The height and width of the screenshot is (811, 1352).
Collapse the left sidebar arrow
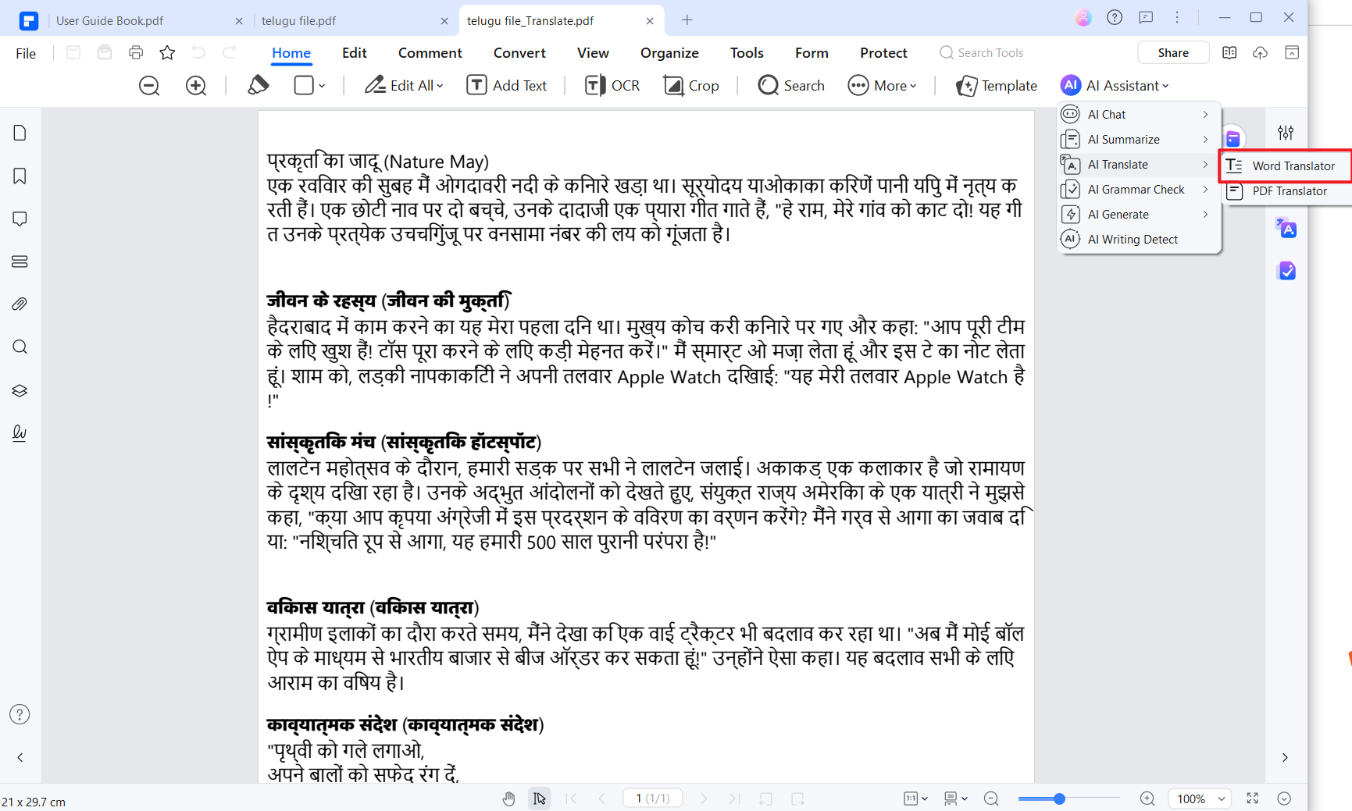[20, 757]
